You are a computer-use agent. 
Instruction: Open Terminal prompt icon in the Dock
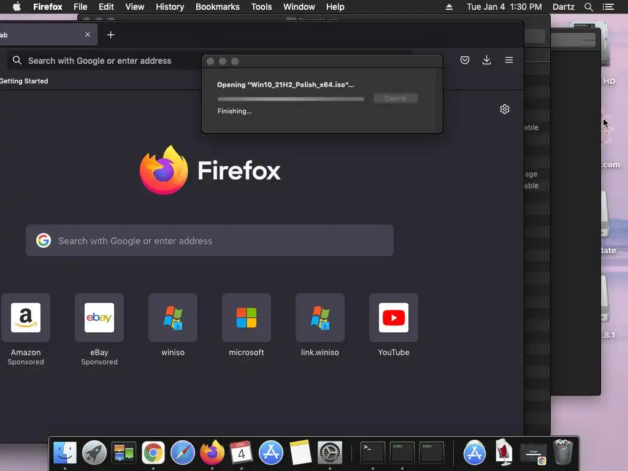(373, 453)
